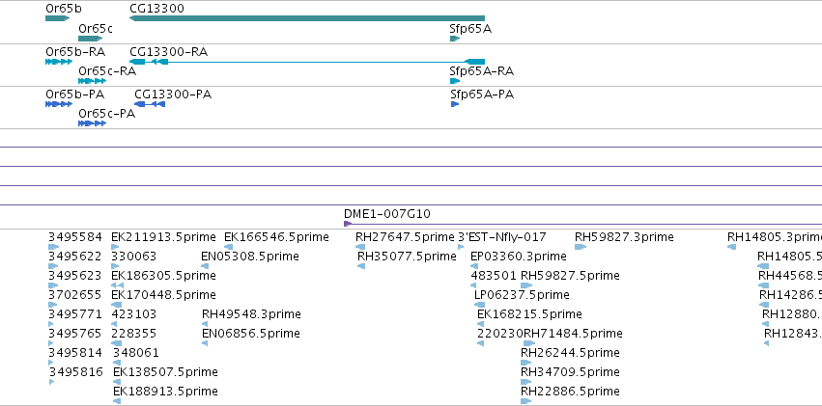Select the CG13300 gene span bar

[x=306, y=18]
